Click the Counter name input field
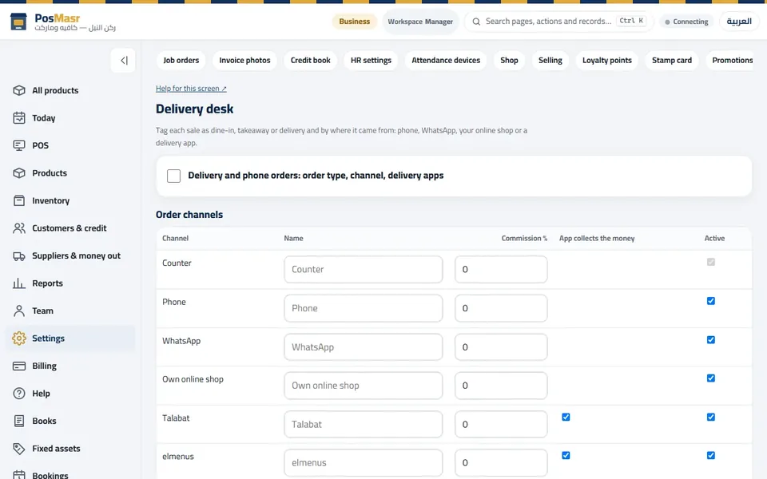This screenshot has height=479, width=767. [364, 269]
